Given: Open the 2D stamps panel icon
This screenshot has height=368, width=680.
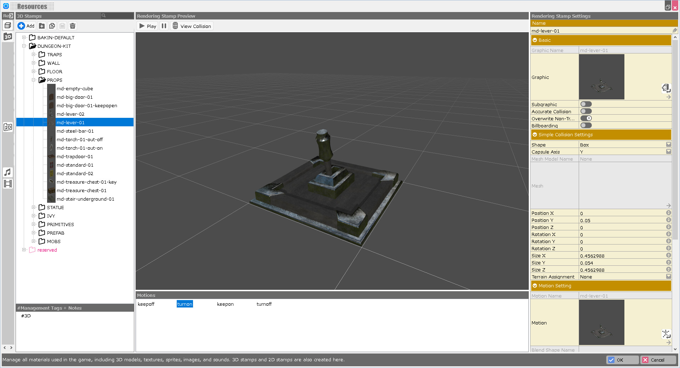Looking at the screenshot, I should pos(7,127).
